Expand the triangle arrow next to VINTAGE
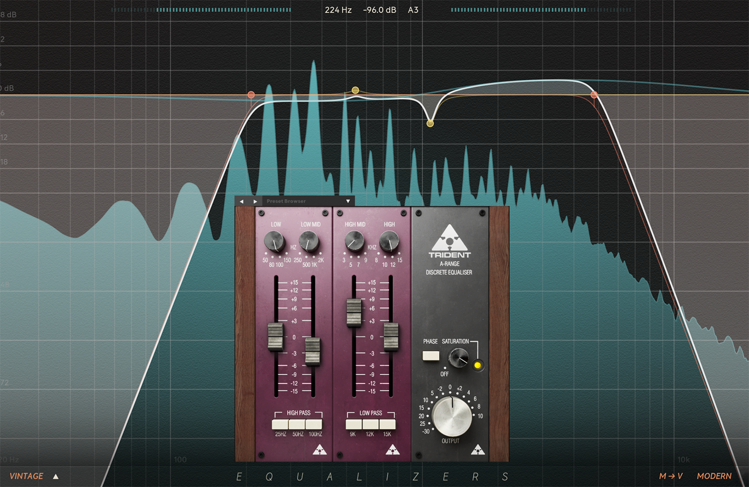Image resolution: width=749 pixels, height=487 pixels. [56, 477]
